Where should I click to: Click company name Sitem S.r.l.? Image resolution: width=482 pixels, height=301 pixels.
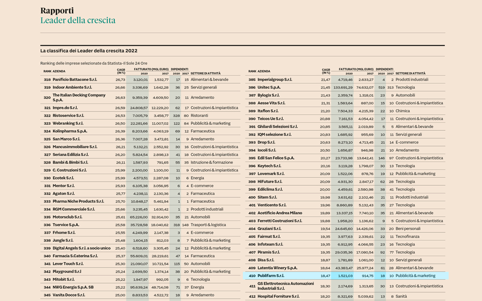tap(267, 197)
